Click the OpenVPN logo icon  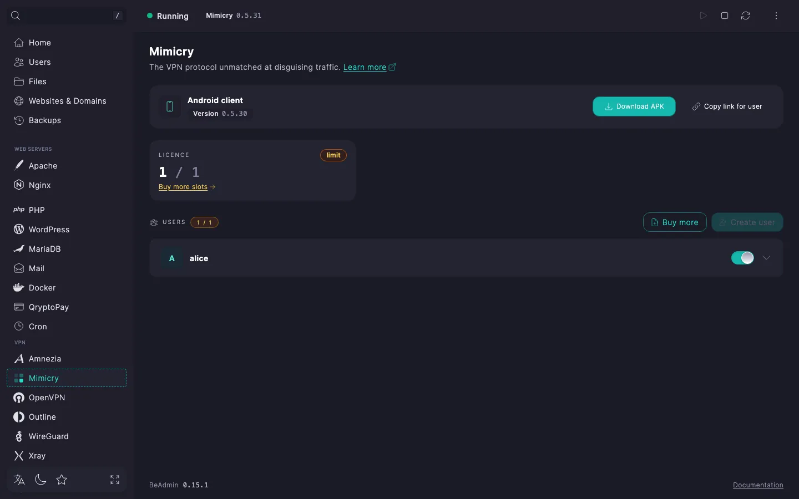[19, 398]
